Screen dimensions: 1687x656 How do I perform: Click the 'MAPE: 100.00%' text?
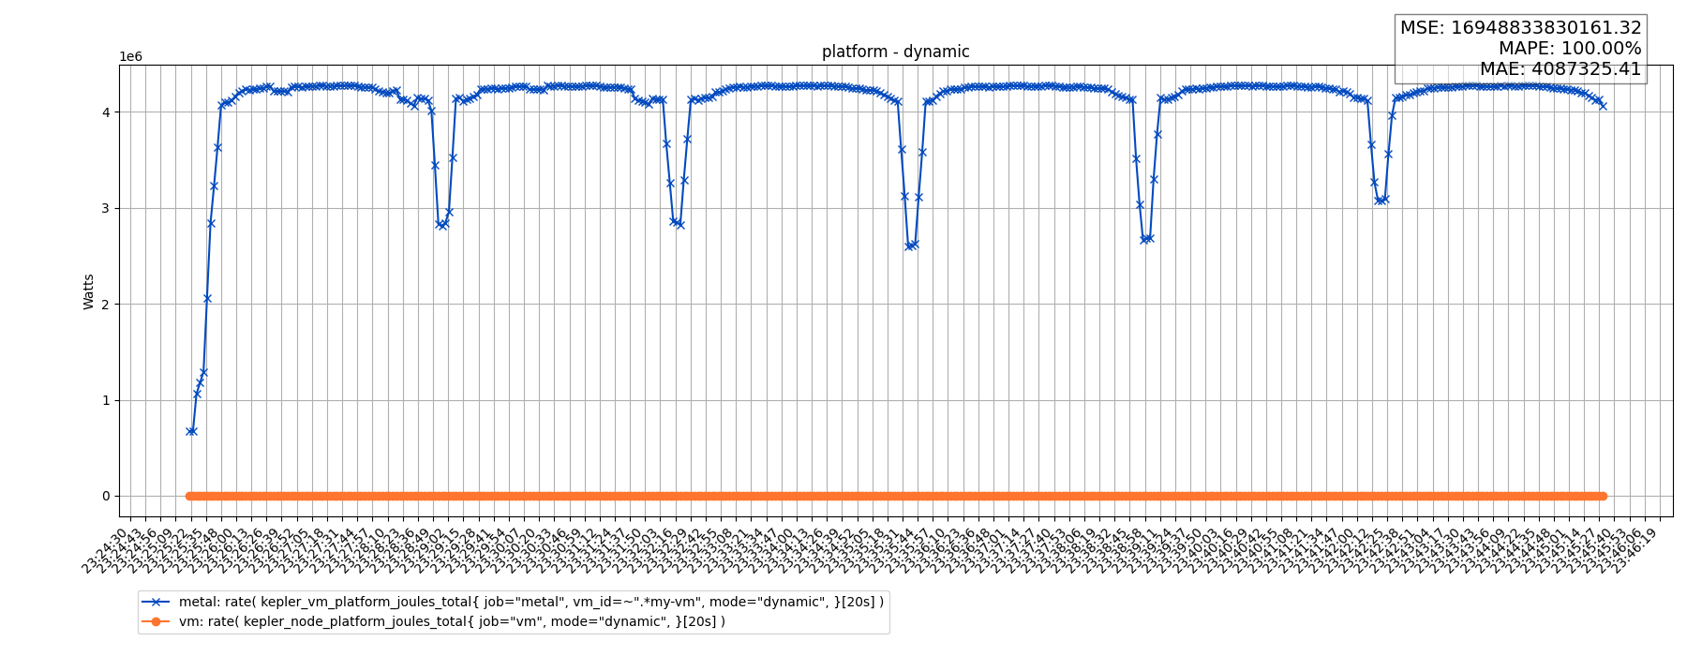pos(1570,49)
